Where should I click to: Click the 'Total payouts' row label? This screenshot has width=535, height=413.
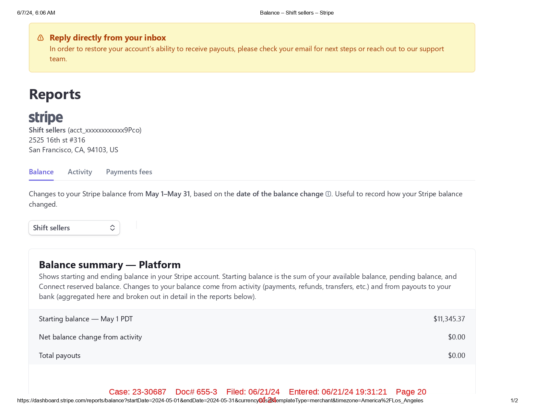point(60,356)
